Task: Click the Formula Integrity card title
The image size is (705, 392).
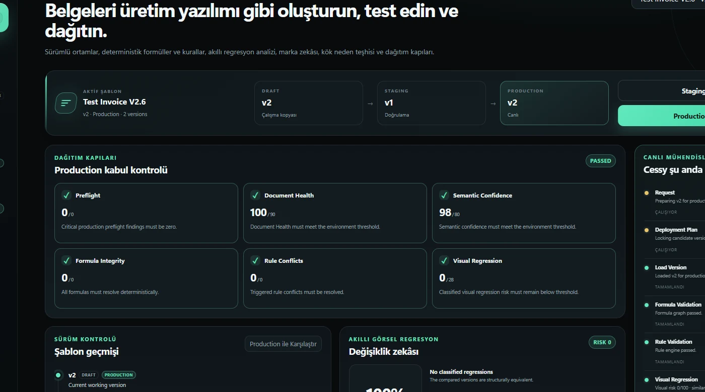Action: tap(100, 261)
